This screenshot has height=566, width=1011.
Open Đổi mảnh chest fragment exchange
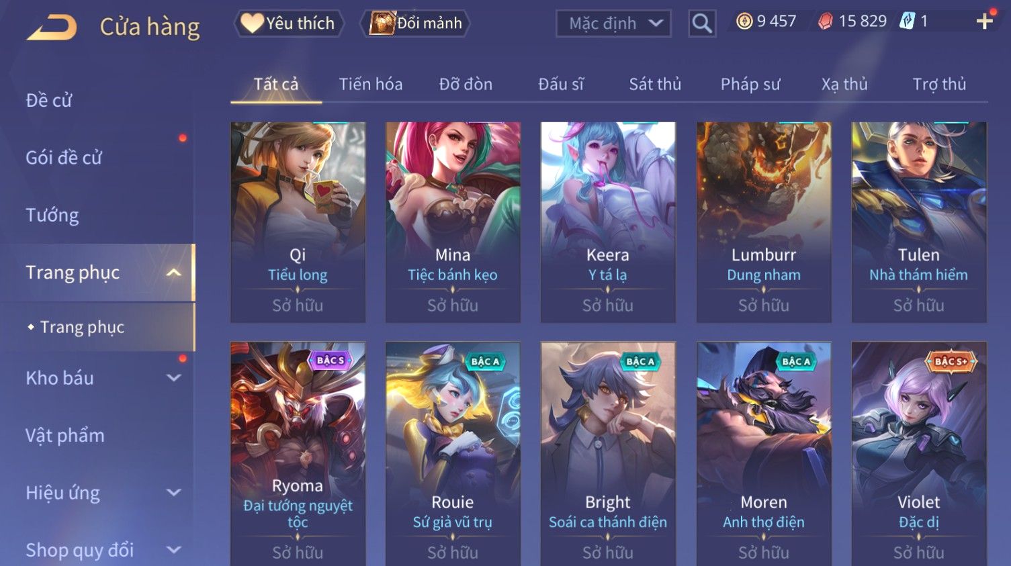415,23
